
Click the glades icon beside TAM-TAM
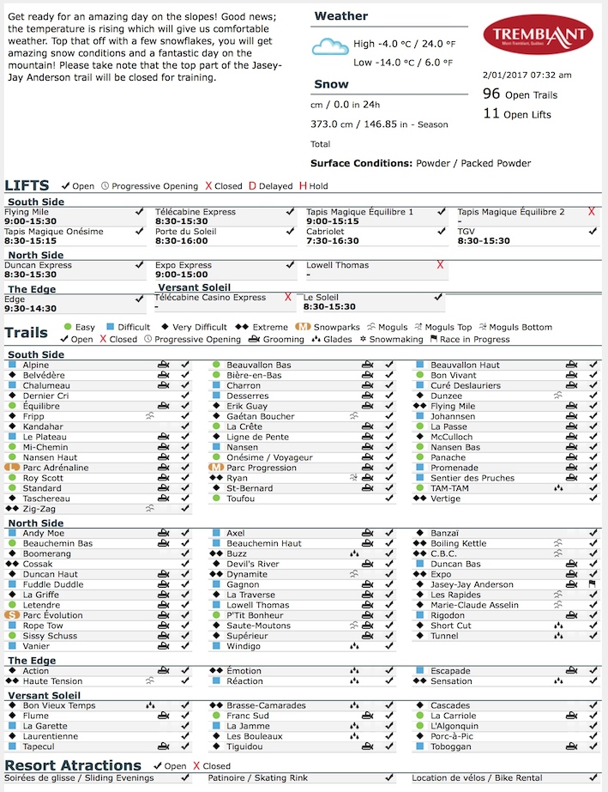click(558, 488)
